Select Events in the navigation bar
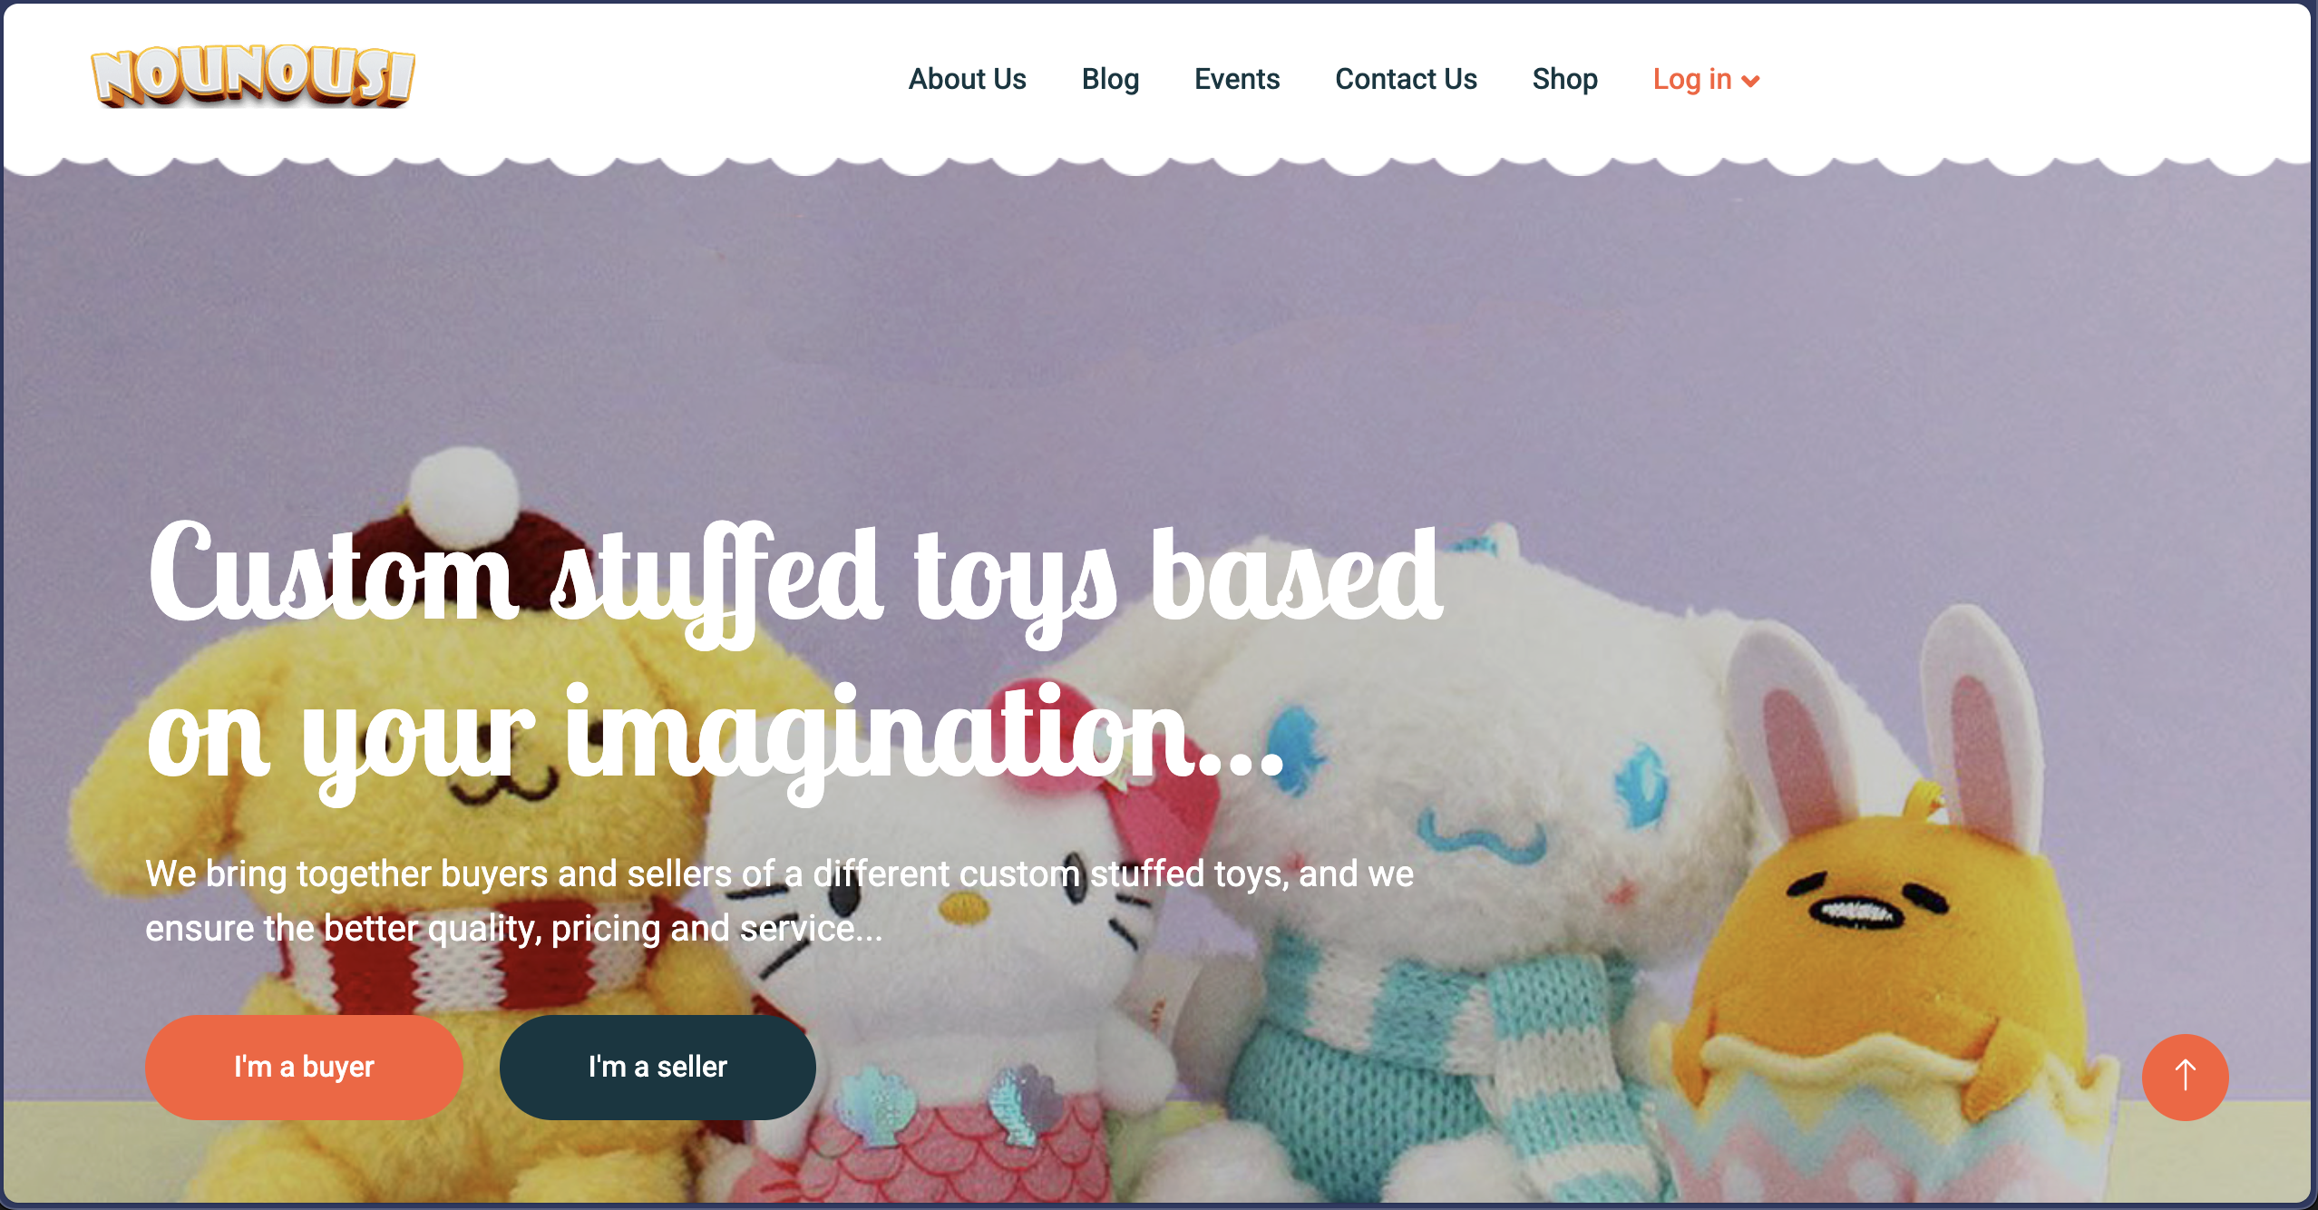This screenshot has height=1210, width=2318. pos(1237,80)
